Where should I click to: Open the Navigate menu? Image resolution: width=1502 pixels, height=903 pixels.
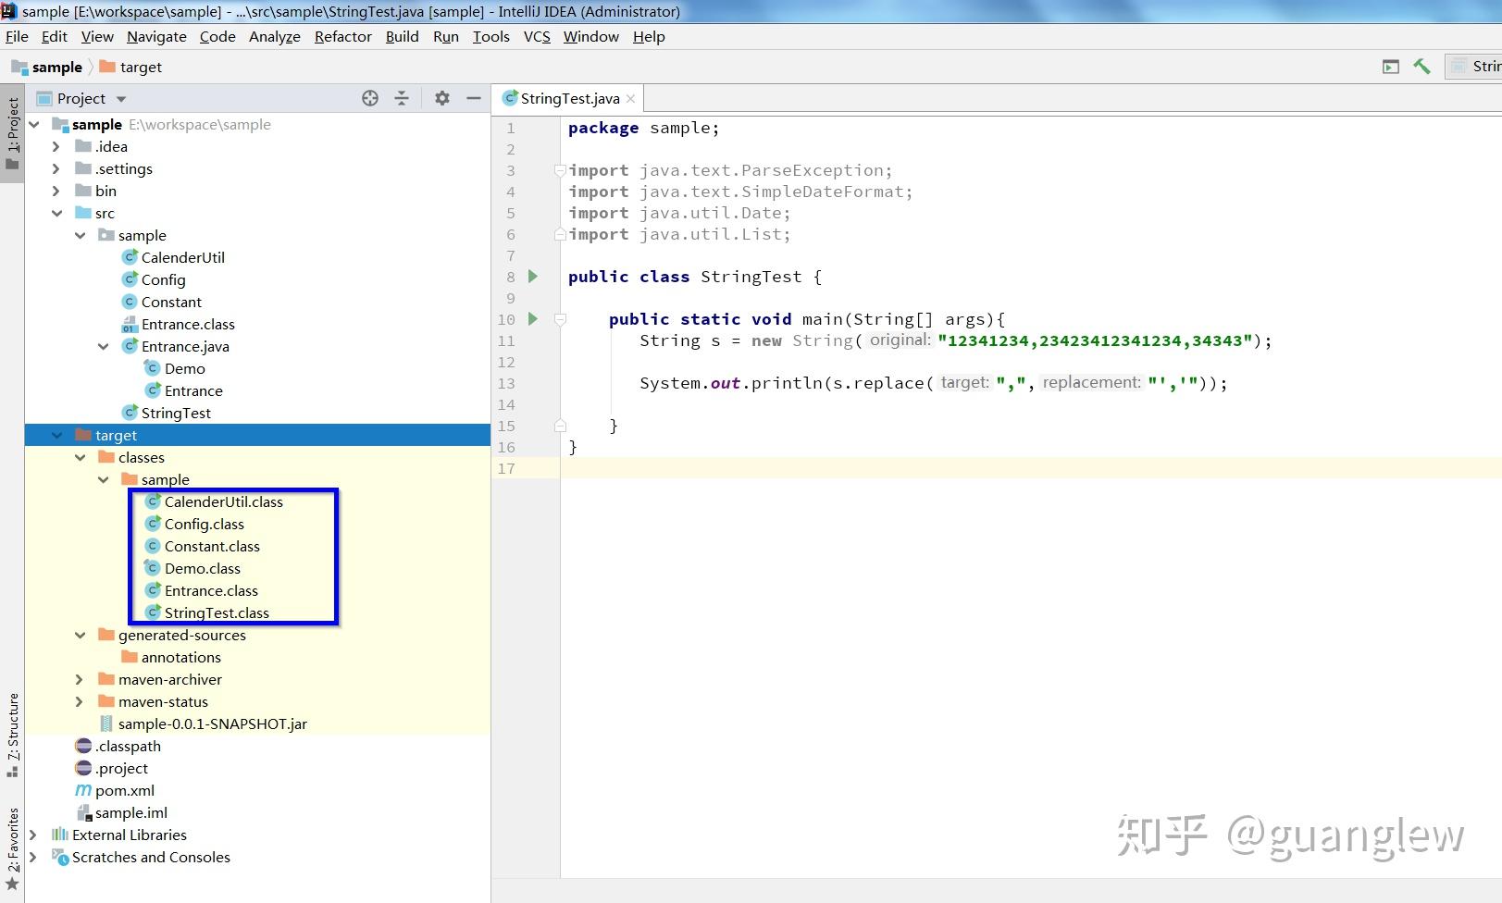156,36
